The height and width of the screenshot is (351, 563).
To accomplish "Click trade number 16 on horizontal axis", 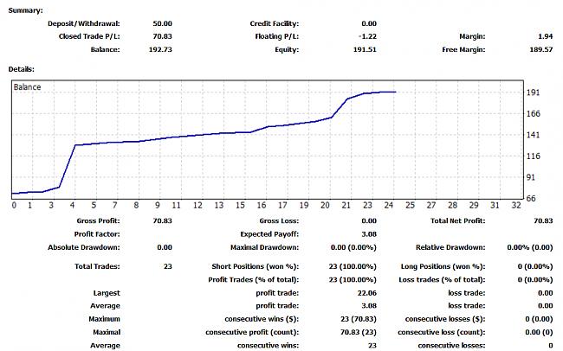I will click(x=262, y=206).
